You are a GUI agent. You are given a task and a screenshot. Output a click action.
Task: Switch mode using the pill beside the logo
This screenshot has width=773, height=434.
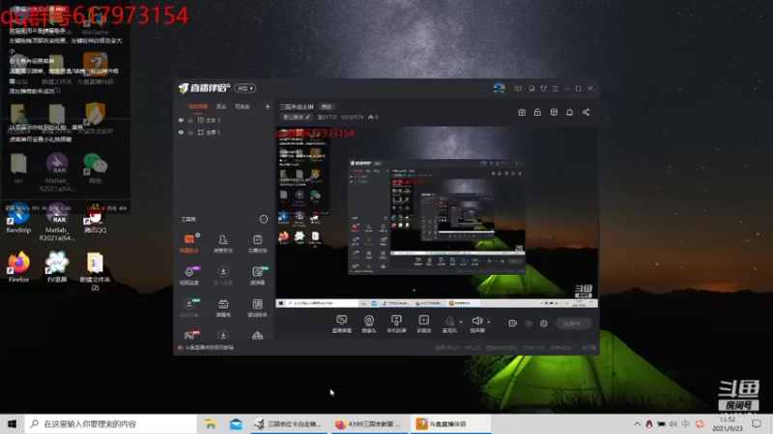(x=245, y=88)
